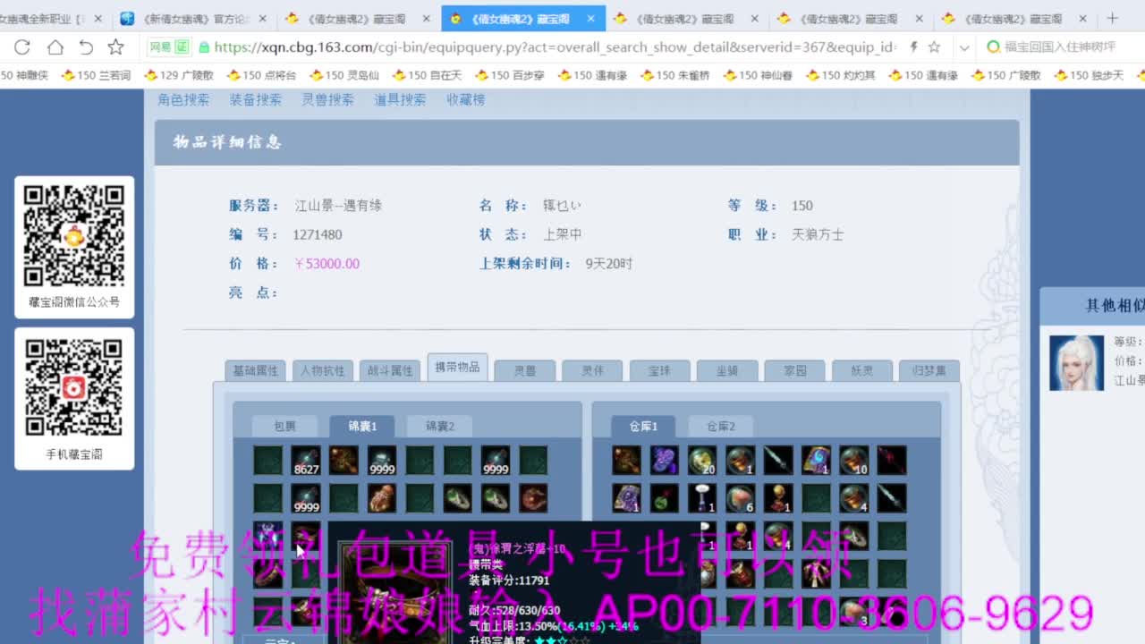
Task: Open the 锦囊2 inventory tab
Action: click(439, 427)
